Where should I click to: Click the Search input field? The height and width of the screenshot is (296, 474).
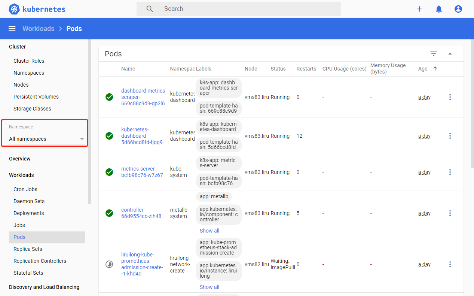click(x=247, y=9)
